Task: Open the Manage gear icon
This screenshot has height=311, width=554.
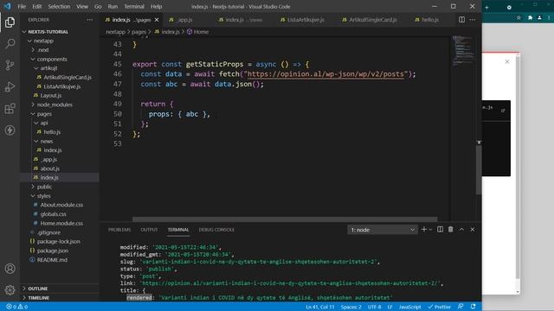Action: pyautogui.click(x=10, y=290)
